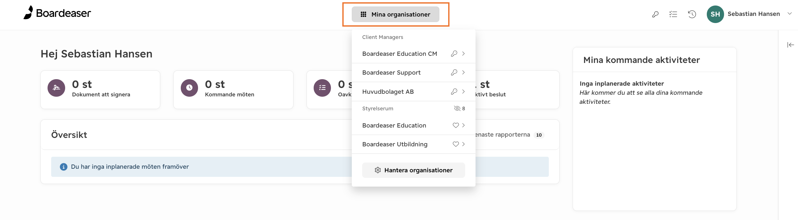Expand chevron for Boardeaser Utbildning

click(463, 144)
